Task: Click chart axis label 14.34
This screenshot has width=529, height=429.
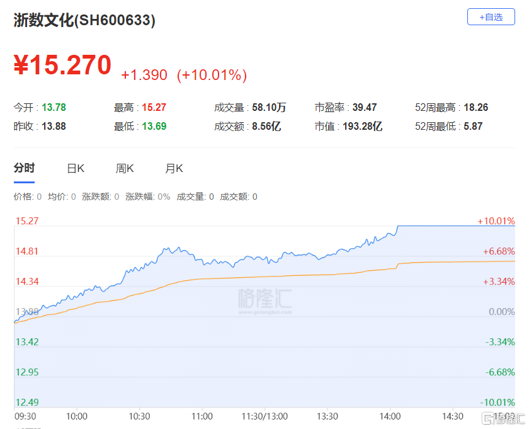Action: [27, 281]
